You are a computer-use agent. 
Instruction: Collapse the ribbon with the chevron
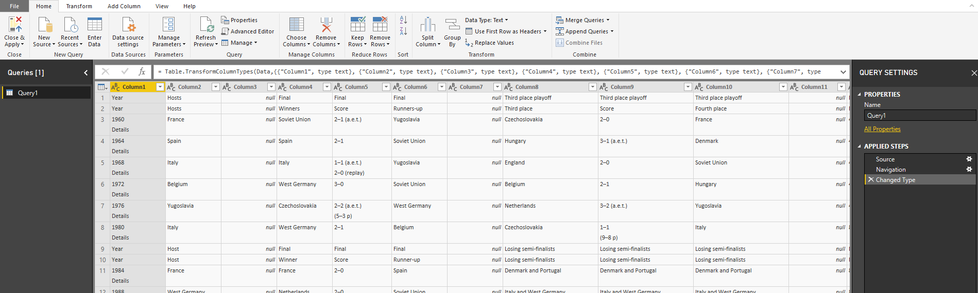click(x=971, y=6)
